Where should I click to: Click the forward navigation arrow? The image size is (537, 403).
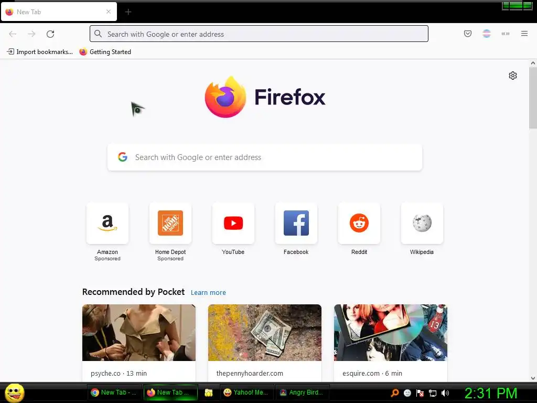31,34
